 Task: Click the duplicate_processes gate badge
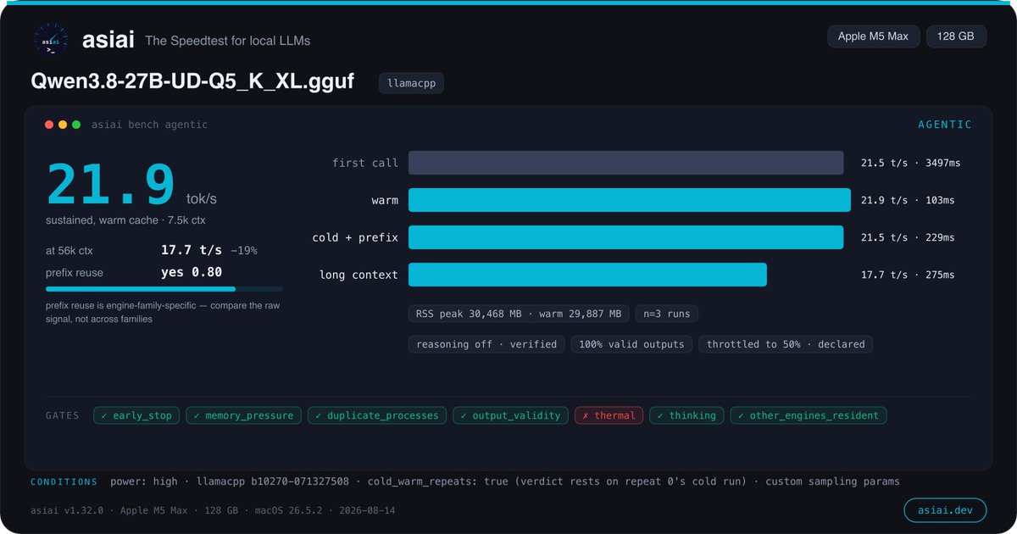[x=376, y=415]
